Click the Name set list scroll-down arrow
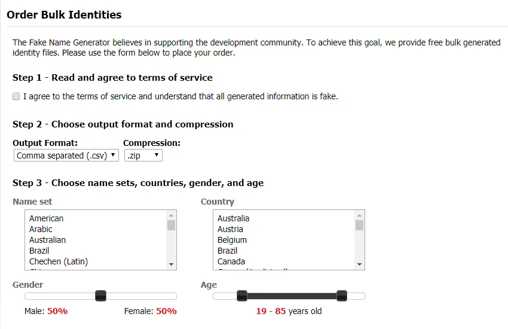Viewport: 508px width, 329px height. click(x=171, y=264)
